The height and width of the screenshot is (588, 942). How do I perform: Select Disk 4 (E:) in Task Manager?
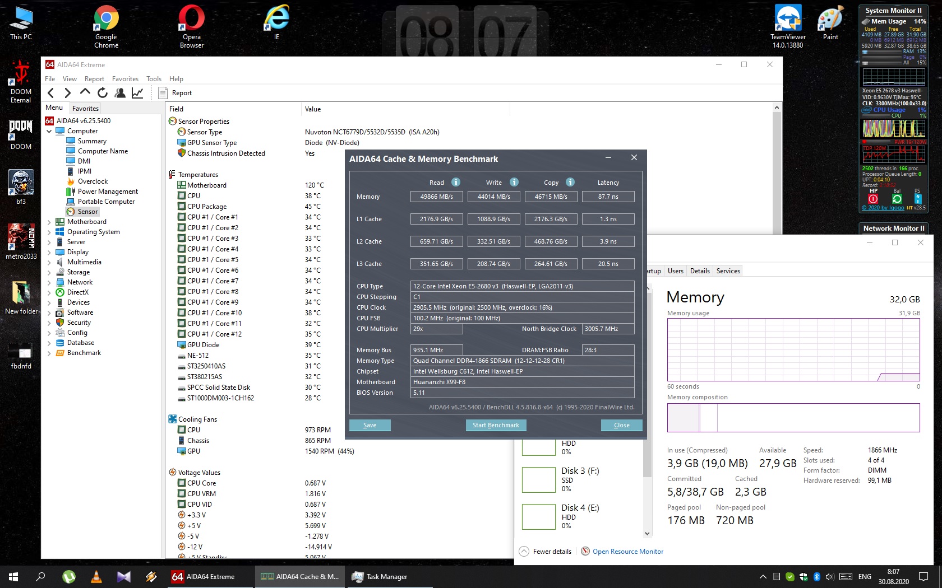pyautogui.click(x=579, y=517)
